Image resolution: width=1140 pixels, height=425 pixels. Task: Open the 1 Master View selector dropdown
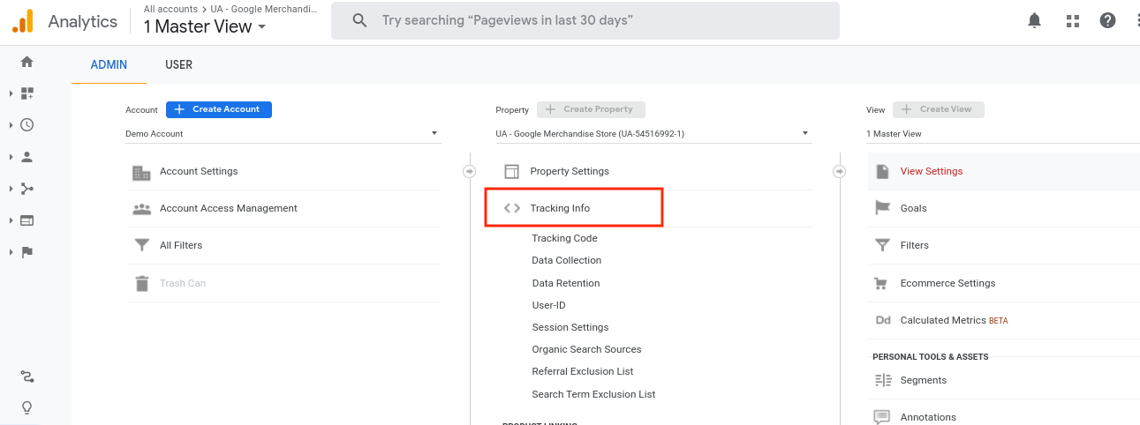pyautogui.click(x=1002, y=134)
